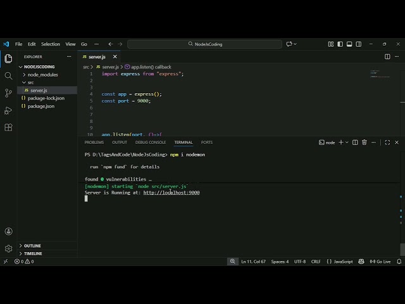405x304 pixels.
Task: Close the terminal panel
Action: pyautogui.click(x=397, y=142)
